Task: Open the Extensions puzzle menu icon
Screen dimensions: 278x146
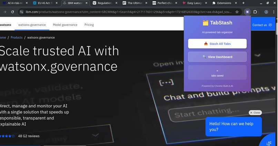Action: 255,12
